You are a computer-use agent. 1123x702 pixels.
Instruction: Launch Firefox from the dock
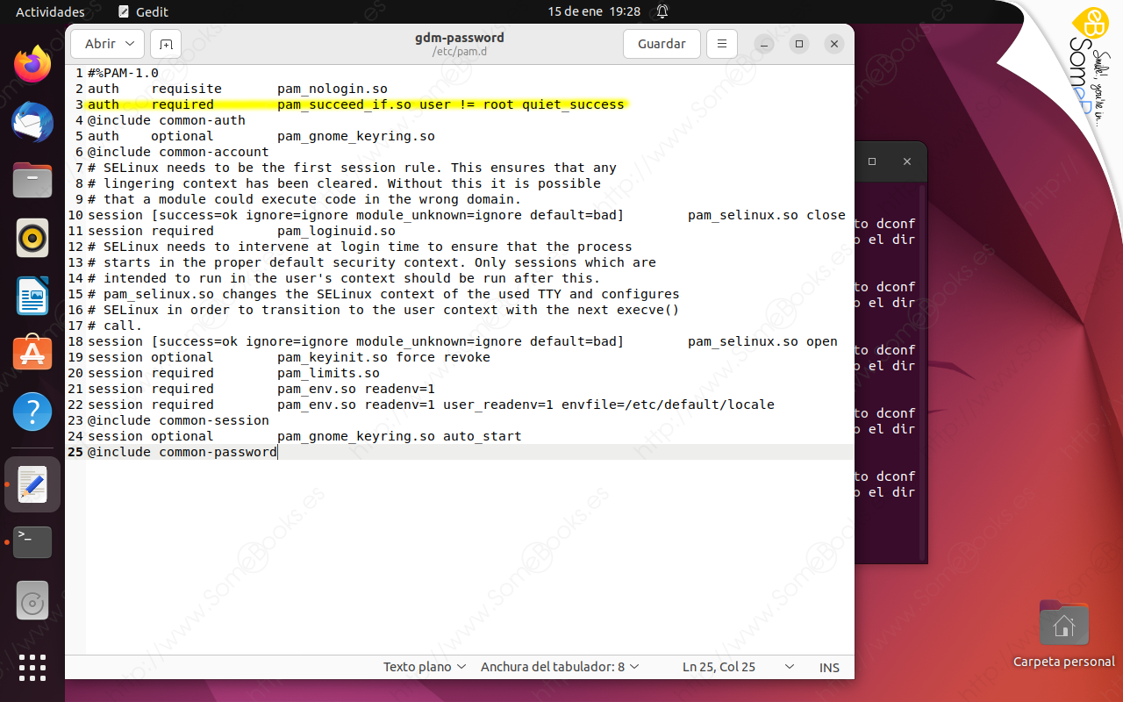(32, 64)
